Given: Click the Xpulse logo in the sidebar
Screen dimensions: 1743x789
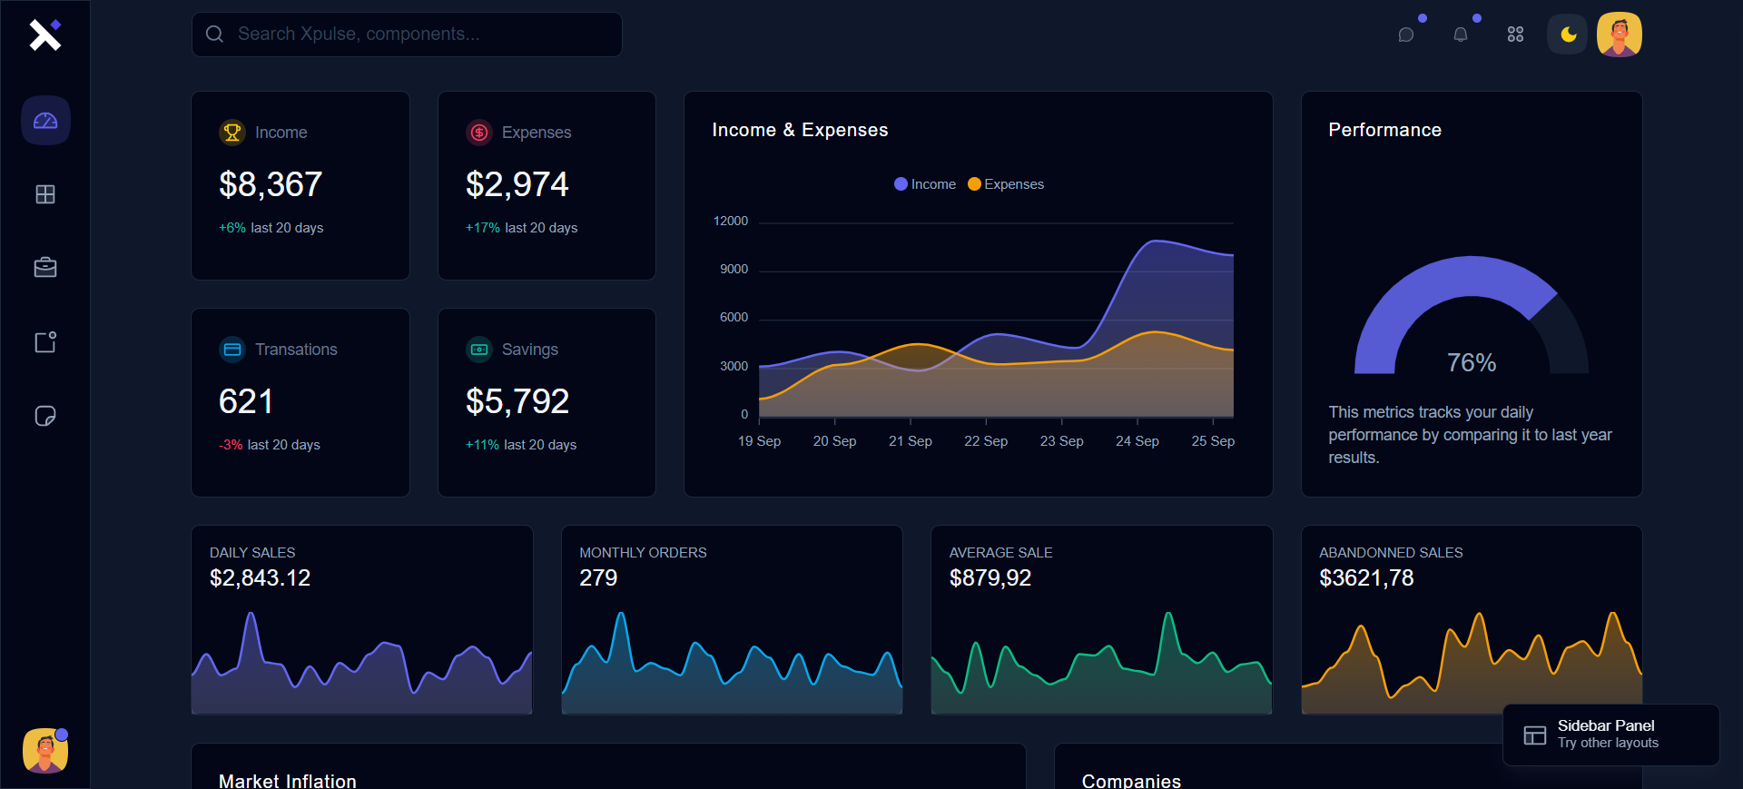Looking at the screenshot, I should (44, 35).
